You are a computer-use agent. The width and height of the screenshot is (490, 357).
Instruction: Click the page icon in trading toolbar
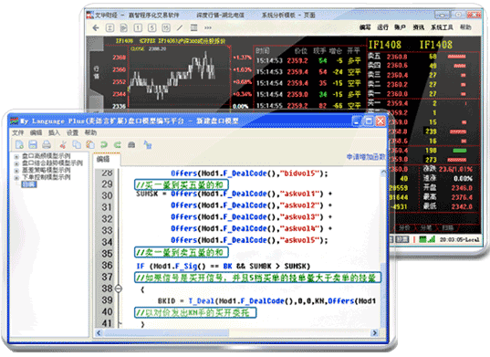point(124,28)
